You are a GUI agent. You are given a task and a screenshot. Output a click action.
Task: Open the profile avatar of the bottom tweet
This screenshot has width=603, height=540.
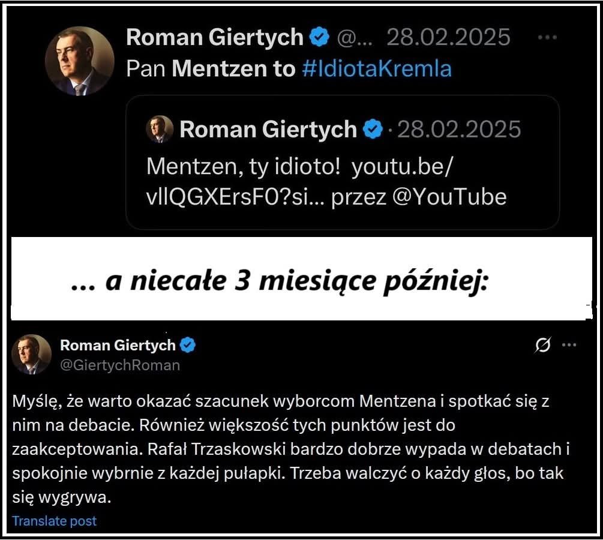[x=31, y=355]
